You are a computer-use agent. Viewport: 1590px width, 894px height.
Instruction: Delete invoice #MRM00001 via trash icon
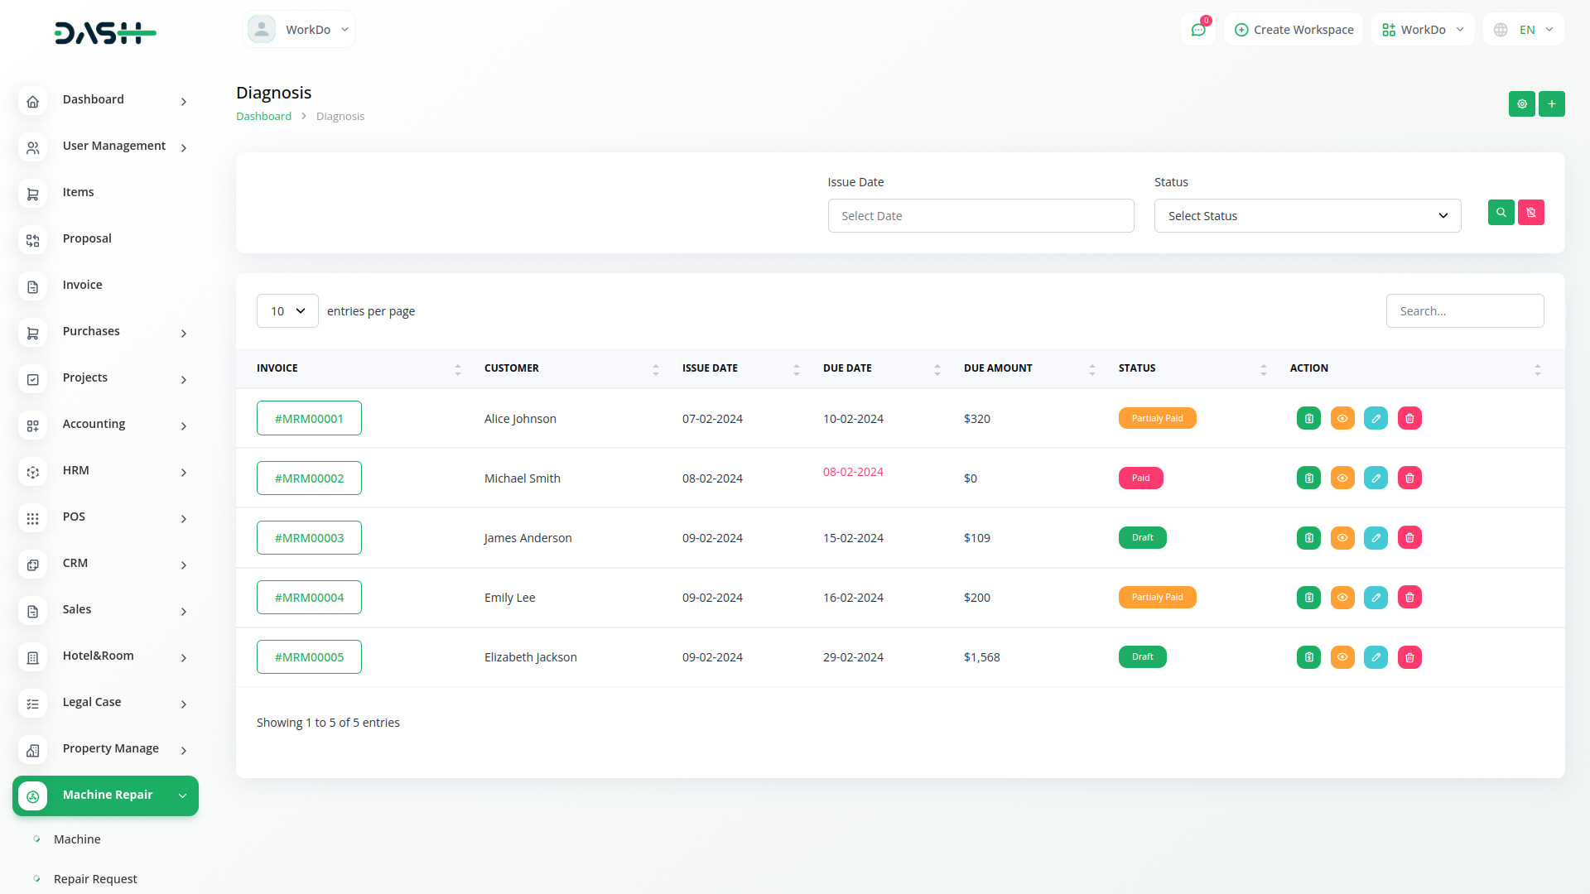(x=1409, y=419)
